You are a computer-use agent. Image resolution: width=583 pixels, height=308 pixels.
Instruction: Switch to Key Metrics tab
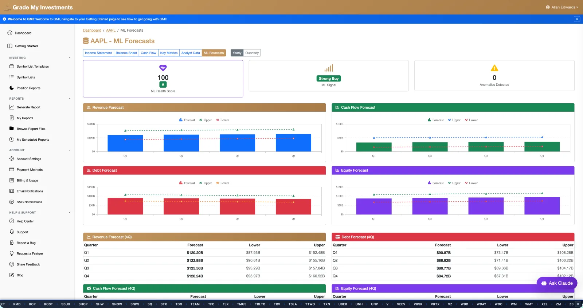tap(169, 53)
